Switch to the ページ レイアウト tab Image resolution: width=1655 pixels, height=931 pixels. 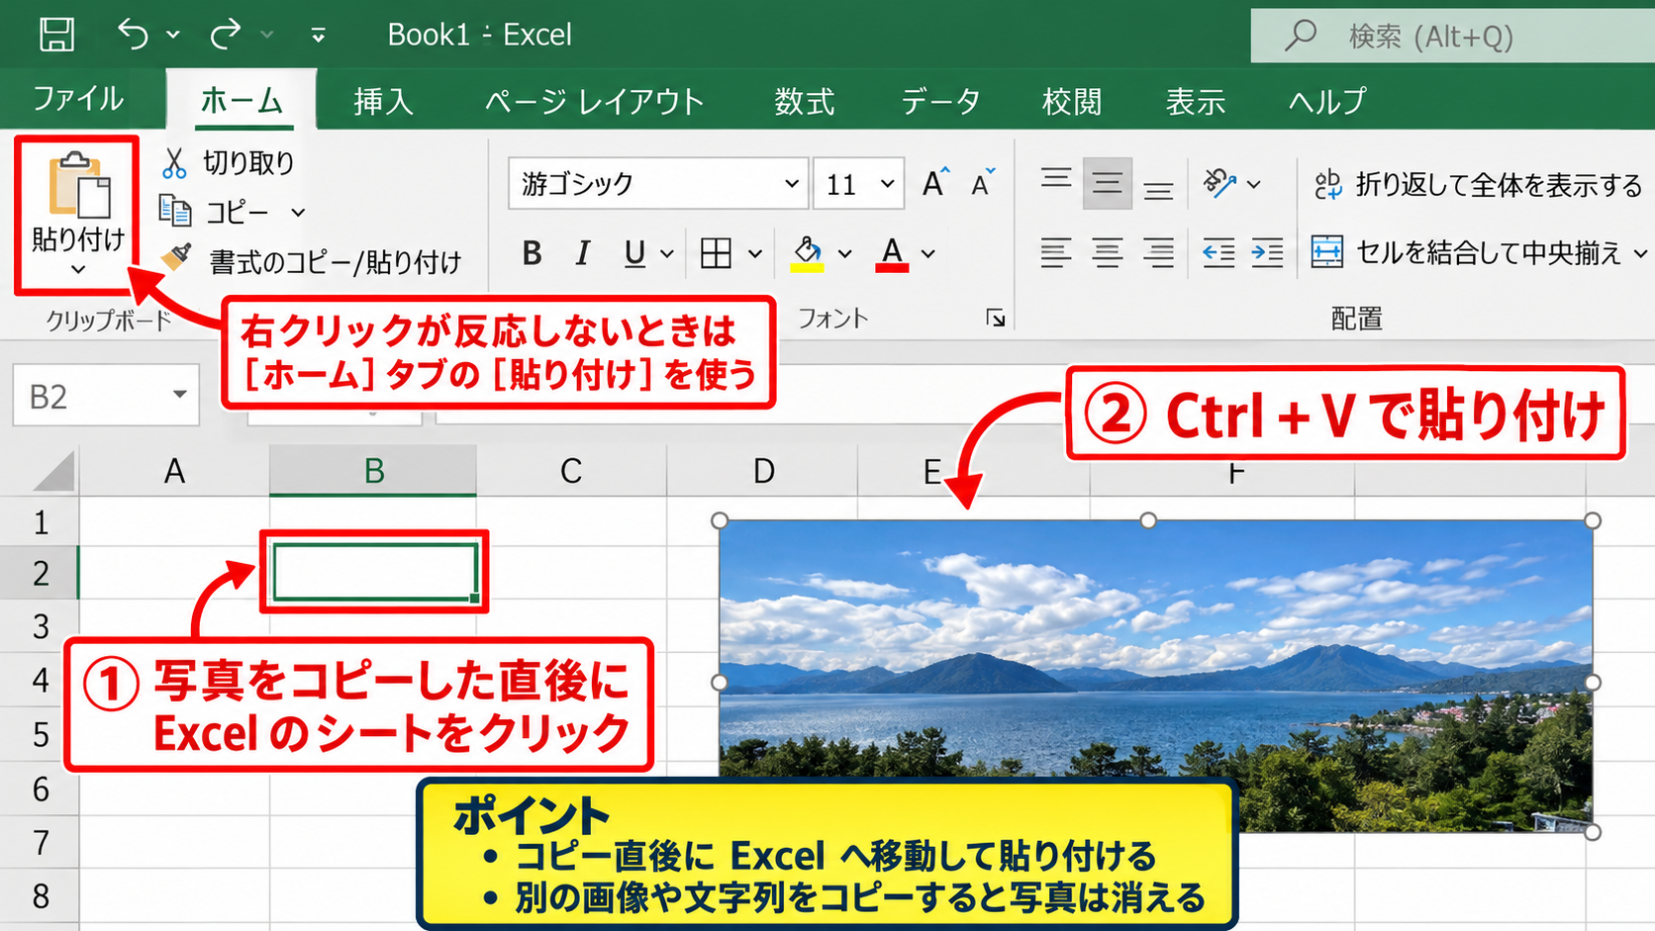coord(594,101)
